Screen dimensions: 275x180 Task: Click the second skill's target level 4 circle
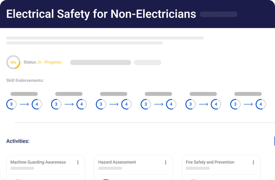point(82,104)
